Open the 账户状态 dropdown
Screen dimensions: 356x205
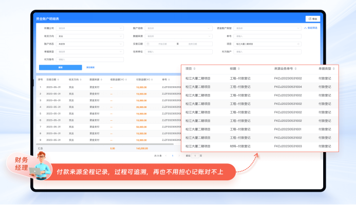click(x=90, y=44)
